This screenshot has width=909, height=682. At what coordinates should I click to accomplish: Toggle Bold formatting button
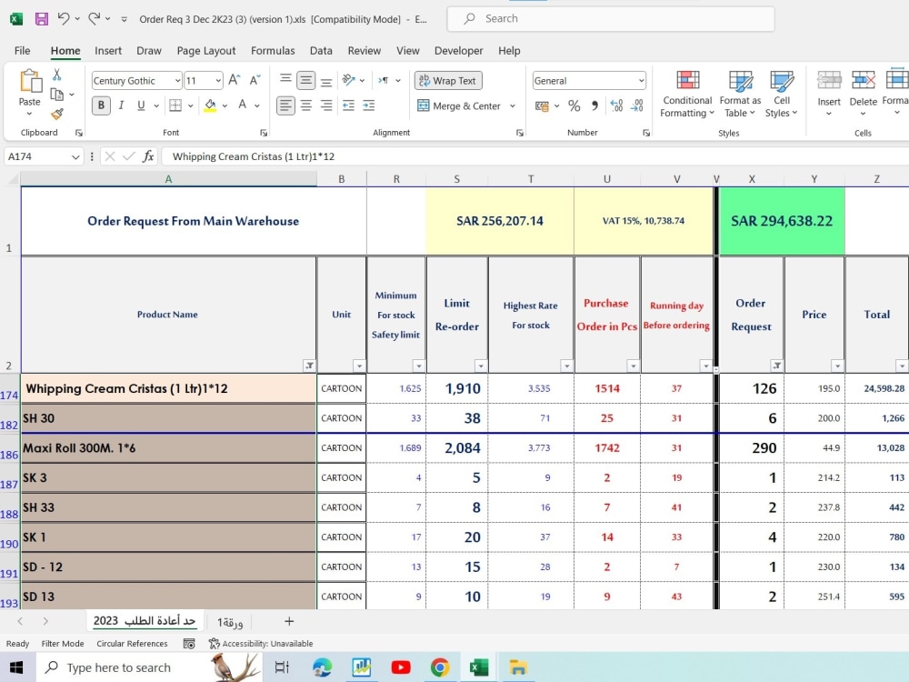(101, 105)
